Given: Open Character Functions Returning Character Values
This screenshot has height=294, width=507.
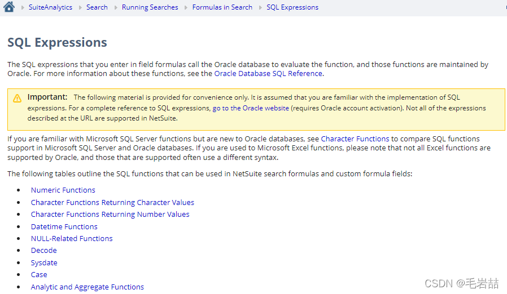Looking at the screenshot, I should coord(112,202).
